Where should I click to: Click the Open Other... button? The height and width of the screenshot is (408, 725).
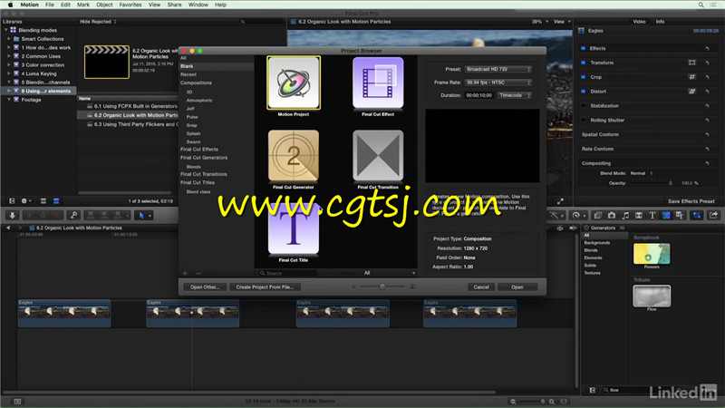(x=205, y=287)
